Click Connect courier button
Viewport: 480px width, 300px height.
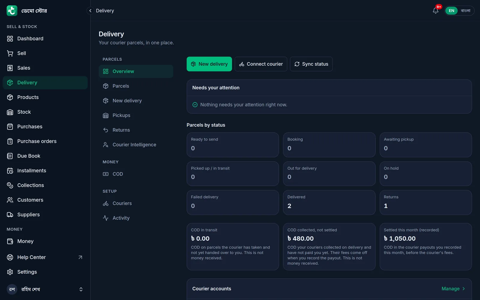coord(261,64)
